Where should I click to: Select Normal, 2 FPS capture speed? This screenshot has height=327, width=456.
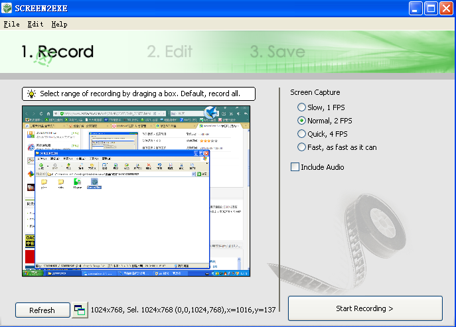[302, 121]
